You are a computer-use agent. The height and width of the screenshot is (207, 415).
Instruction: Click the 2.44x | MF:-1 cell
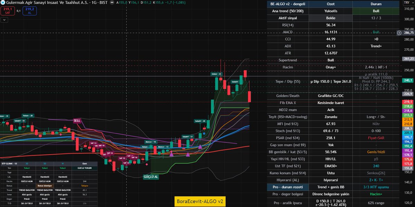point(376,67)
